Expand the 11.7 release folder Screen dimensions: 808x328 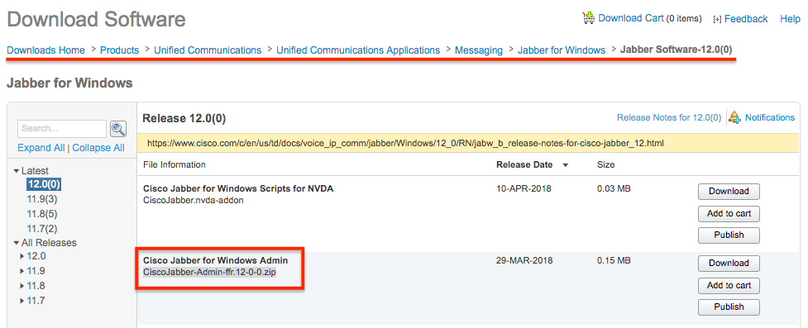(22, 301)
